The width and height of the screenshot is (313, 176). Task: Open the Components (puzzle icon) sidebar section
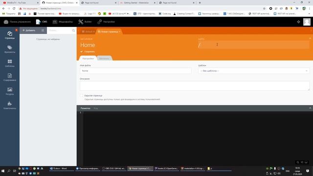pyautogui.click(x=10, y=105)
